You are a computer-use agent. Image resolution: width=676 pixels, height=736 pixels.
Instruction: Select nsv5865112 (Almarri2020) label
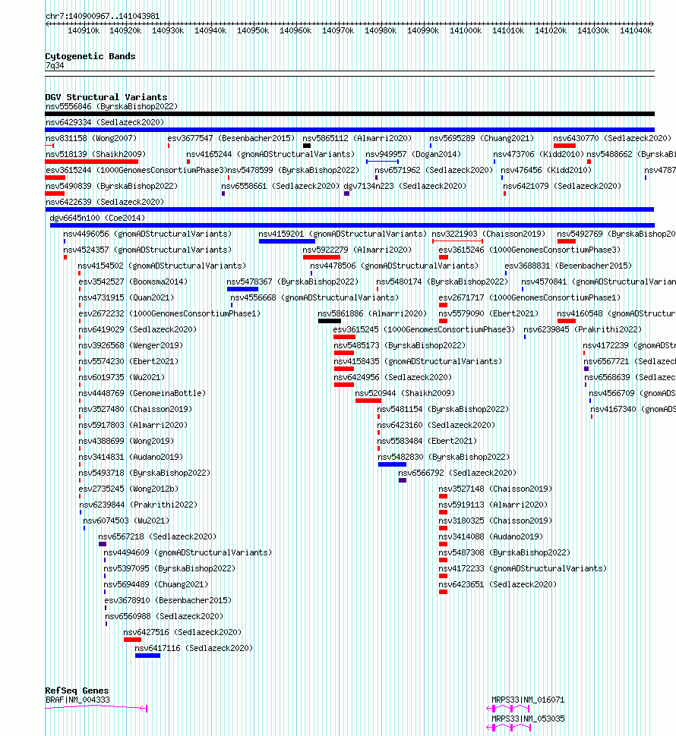357,138
